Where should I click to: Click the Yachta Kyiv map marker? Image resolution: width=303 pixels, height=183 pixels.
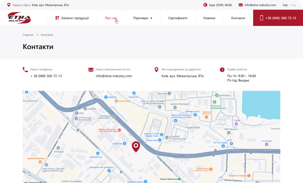(x=217, y=95)
